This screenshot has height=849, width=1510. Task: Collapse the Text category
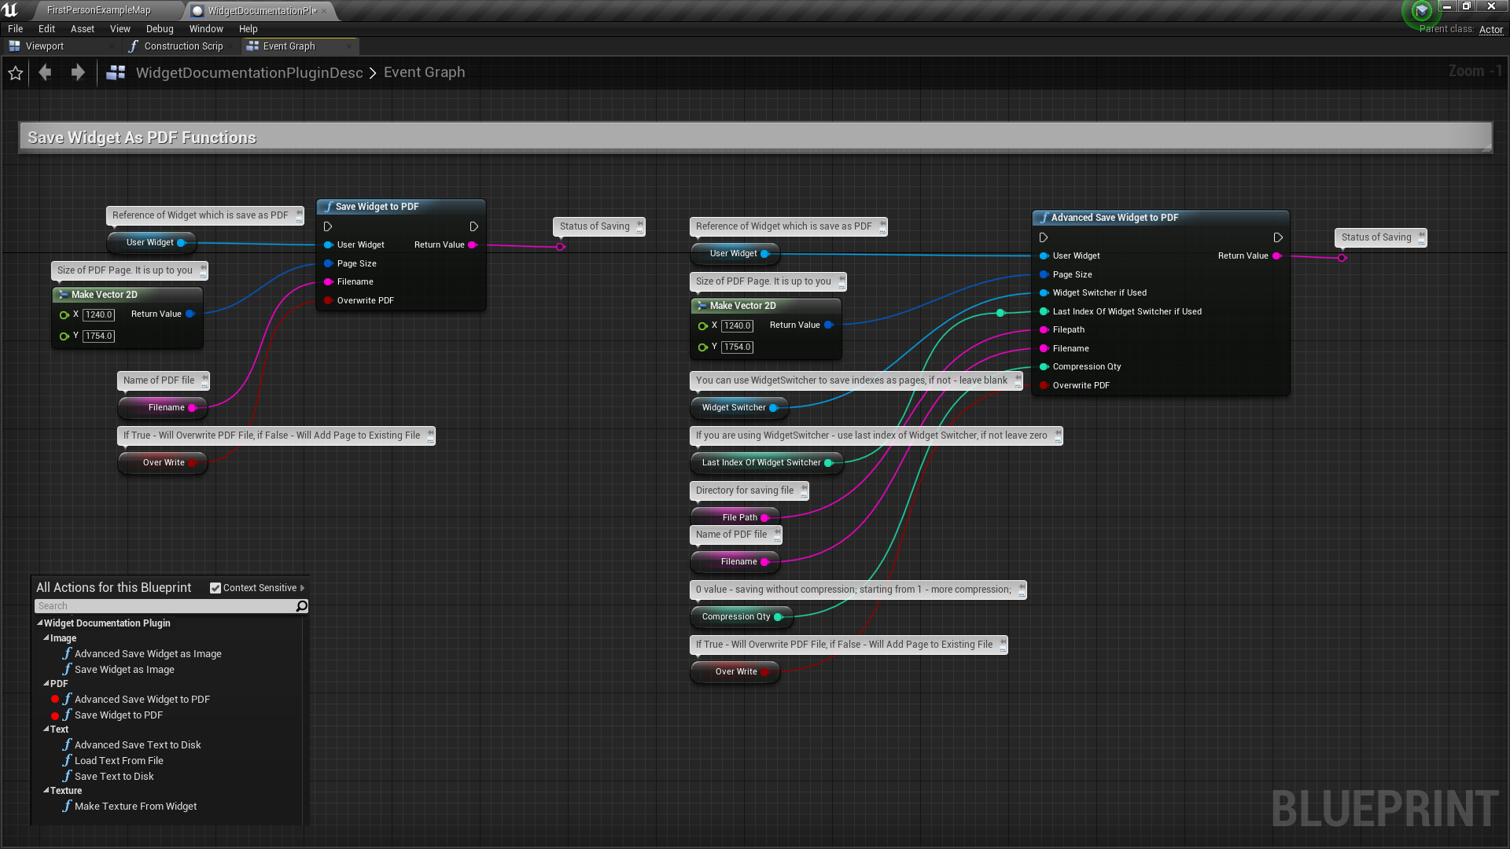pos(46,730)
